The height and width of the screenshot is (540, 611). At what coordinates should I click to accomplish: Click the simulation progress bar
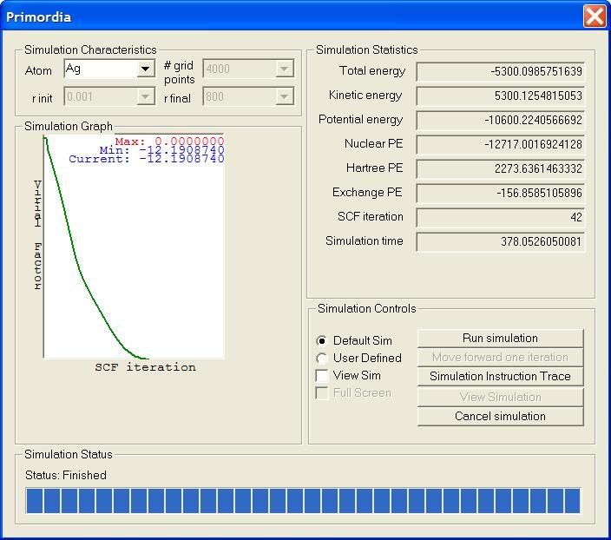[303, 501]
